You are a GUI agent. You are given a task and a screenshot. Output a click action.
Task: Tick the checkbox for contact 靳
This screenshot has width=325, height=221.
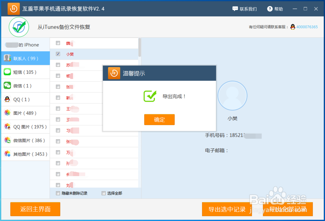(58, 98)
